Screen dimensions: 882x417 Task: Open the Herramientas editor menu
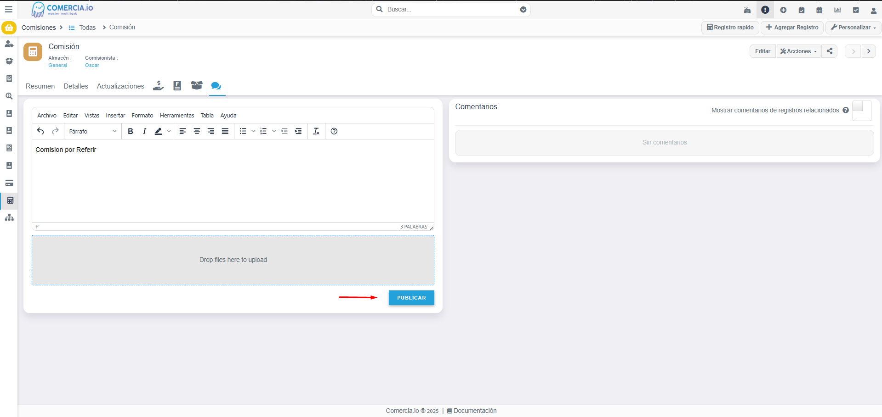[x=177, y=116]
